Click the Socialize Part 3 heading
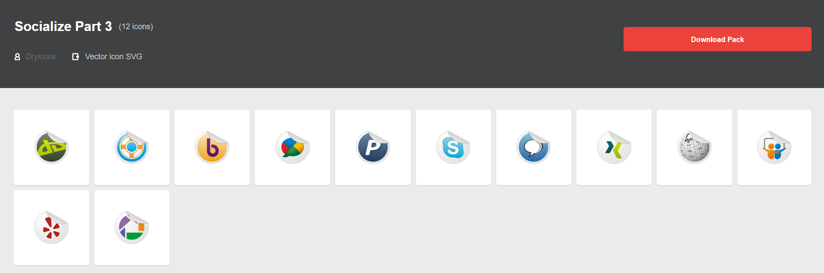Image resolution: width=824 pixels, height=273 pixels. point(63,27)
